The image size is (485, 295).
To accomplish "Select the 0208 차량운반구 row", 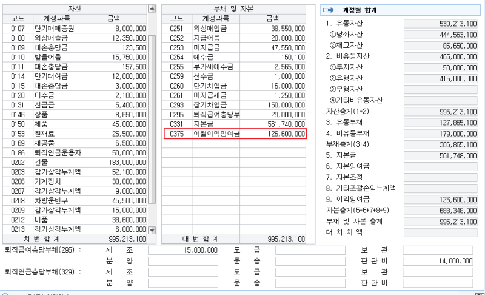I will [x=75, y=201].
